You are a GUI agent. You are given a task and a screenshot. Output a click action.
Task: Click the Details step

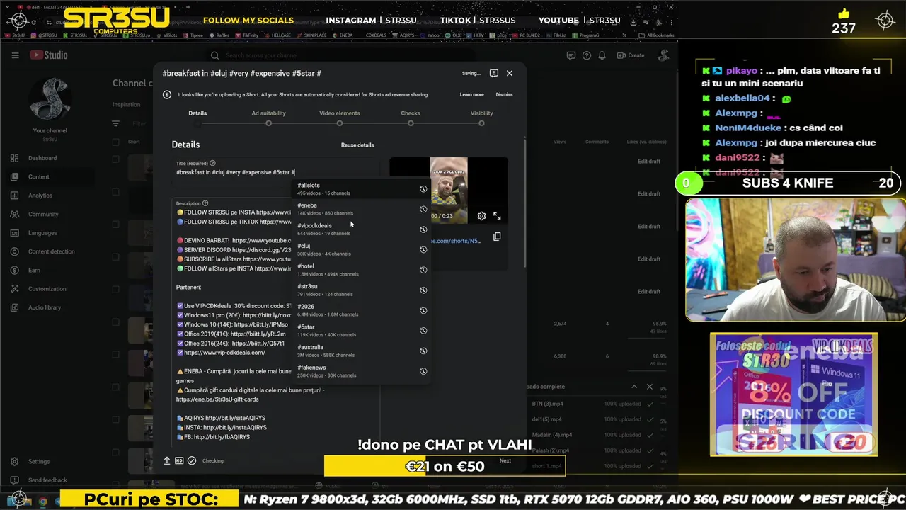click(x=197, y=117)
